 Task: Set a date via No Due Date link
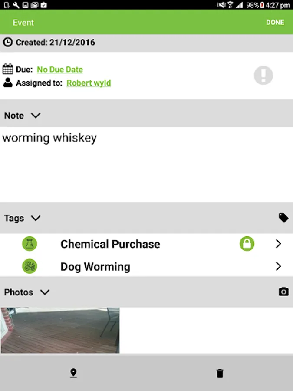tap(60, 70)
